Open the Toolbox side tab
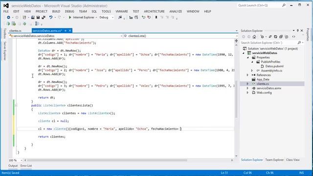The image size is (313, 176). (4, 33)
